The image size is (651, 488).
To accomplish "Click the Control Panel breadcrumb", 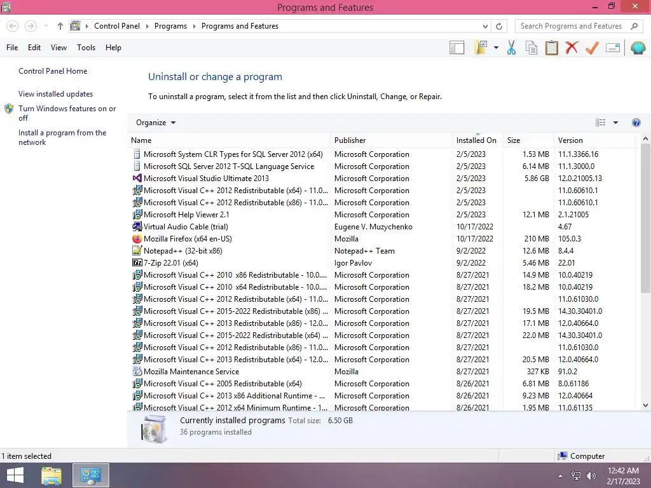I will click(x=117, y=26).
